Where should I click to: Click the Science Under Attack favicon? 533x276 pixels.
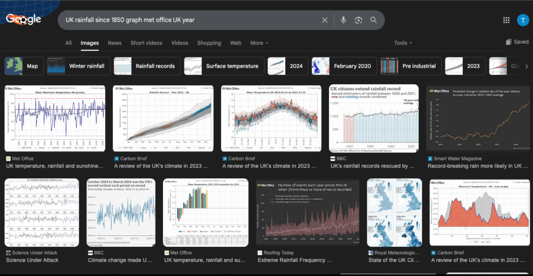(x=8, y=253)
